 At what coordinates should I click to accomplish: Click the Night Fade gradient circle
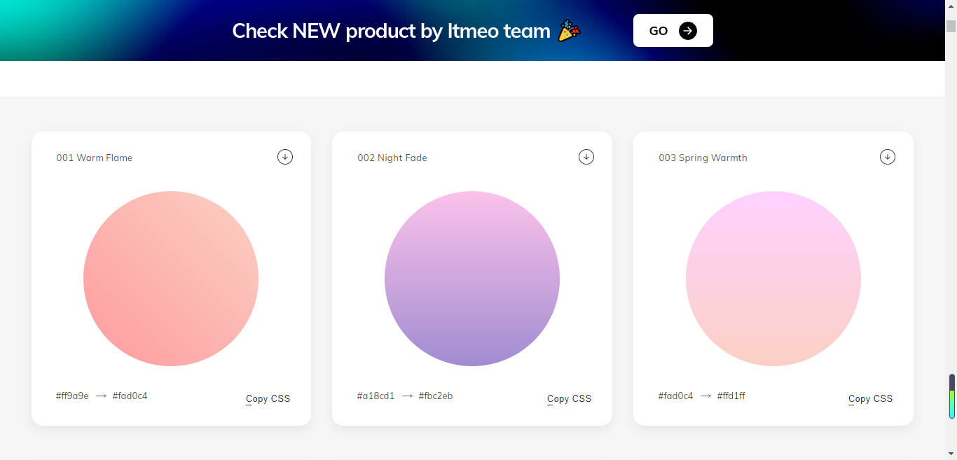pyautogui.click(x=472, y=279)
